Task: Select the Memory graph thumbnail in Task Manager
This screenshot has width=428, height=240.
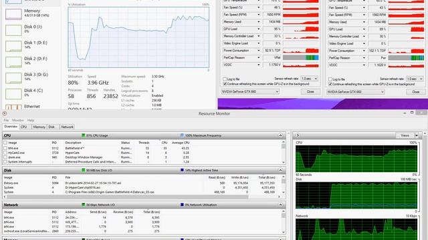Action: (x=13, y=14)
